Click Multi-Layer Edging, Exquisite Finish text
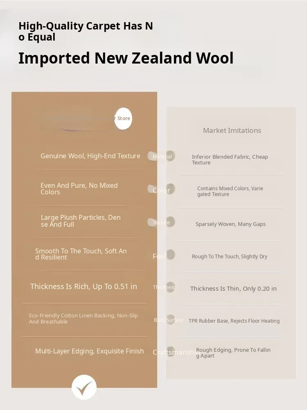 (90, 351)
